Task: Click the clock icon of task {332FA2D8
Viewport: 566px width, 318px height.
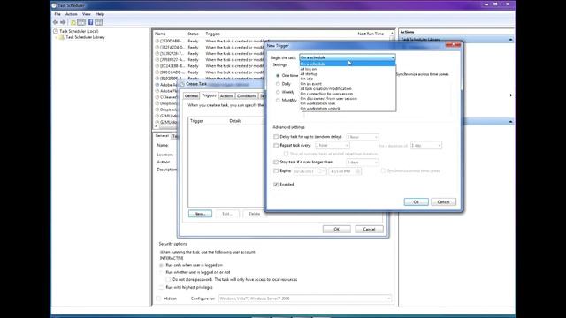Action: point(157,47)
